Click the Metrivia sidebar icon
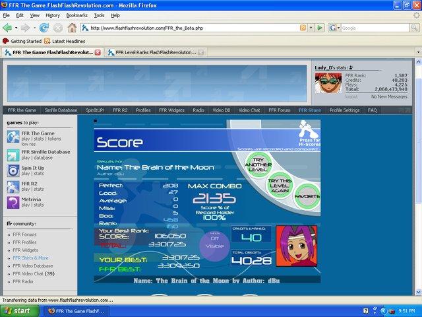The width and height of the screenshot is (422, 317). (x=13, y=203)
